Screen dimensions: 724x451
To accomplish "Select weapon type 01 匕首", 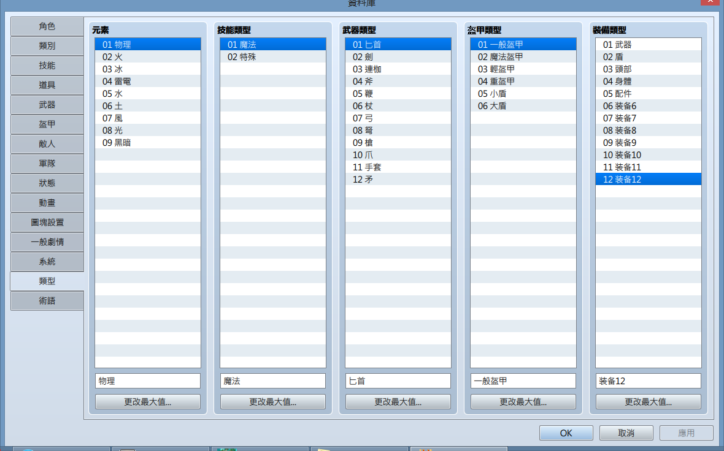I will point(398,44).
